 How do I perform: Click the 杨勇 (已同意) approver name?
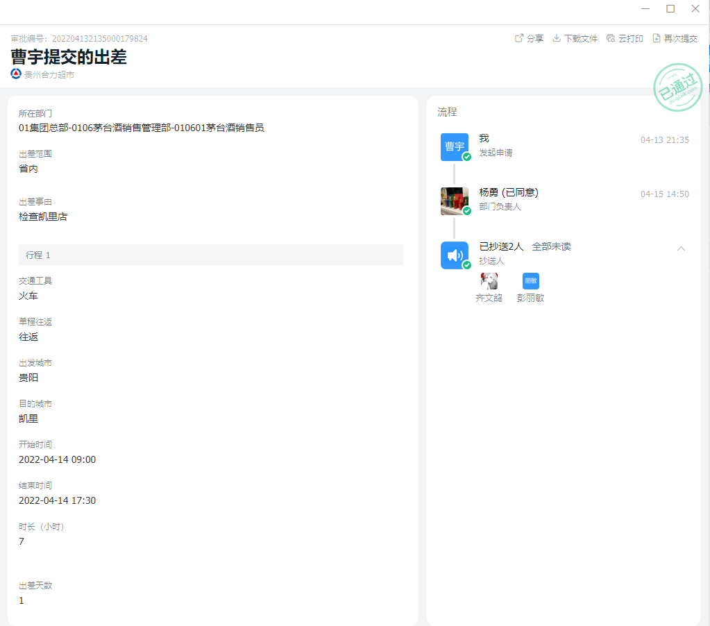pyautogui.click(x=509, y=192)
